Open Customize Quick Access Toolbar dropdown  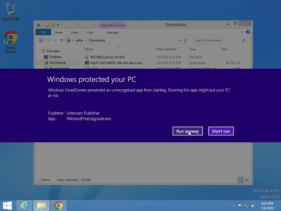click(x=58, y=25)
